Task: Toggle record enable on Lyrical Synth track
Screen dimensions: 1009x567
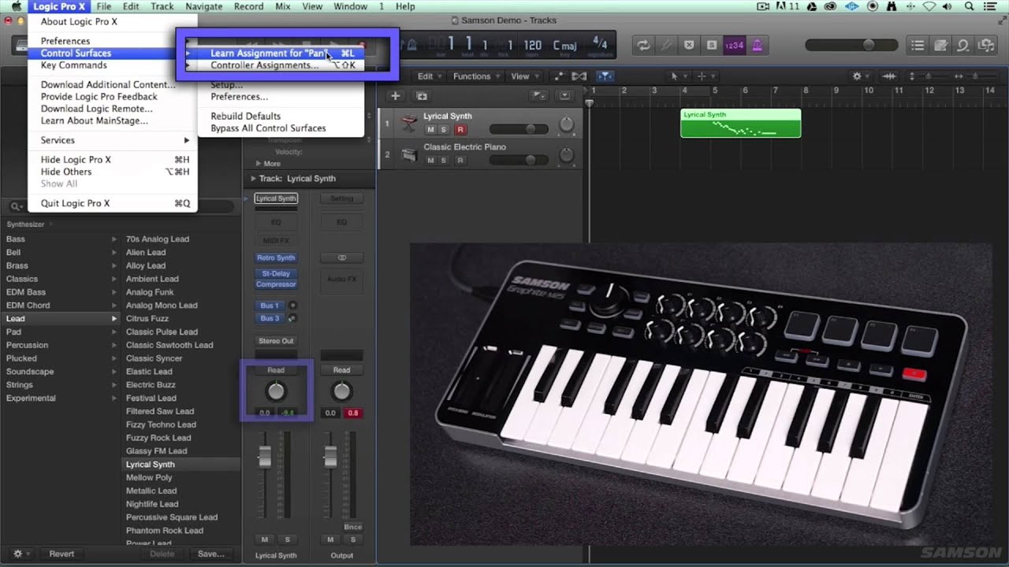Action: click(x=460, y=129)
